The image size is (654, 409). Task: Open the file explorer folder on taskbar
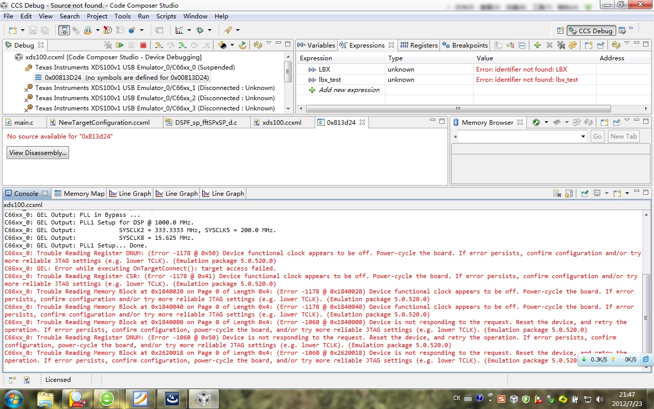coord(45,398)
